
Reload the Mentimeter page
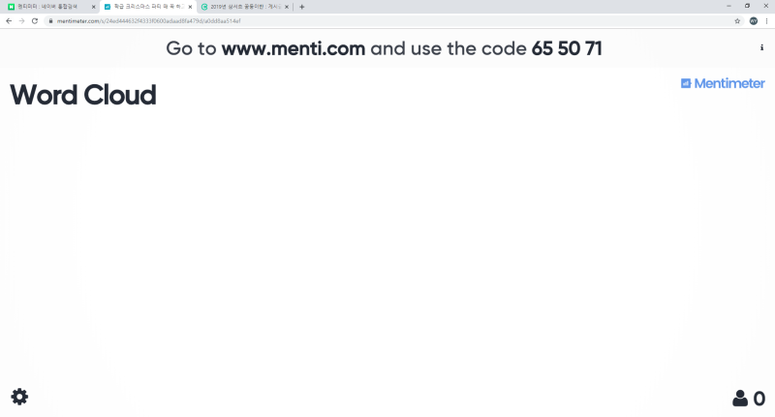point(35,20)
